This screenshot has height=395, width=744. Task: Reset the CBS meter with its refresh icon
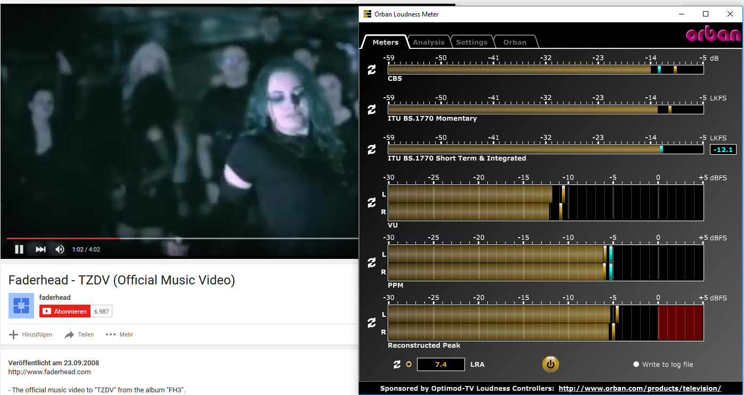[x=372, y=70]
